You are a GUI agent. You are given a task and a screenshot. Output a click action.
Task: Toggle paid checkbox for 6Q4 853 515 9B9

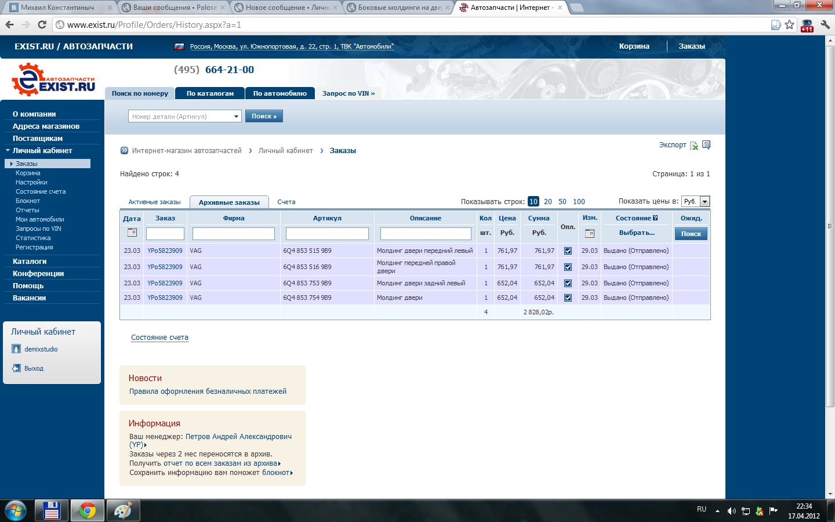[568, 251]
